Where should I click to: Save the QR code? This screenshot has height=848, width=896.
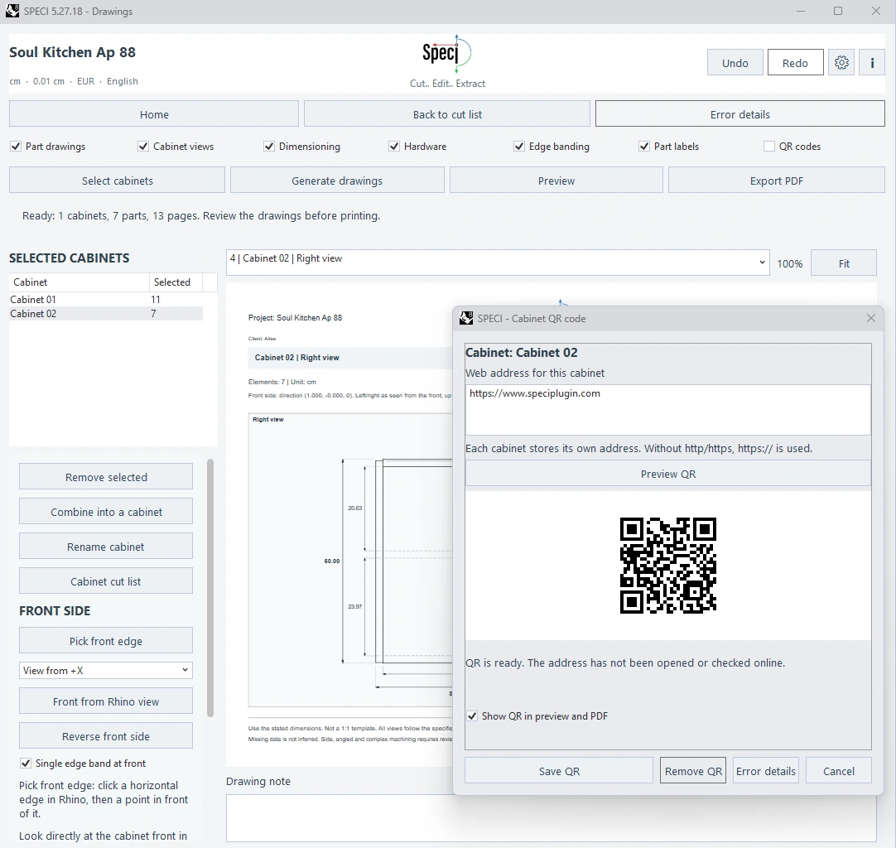559,771
